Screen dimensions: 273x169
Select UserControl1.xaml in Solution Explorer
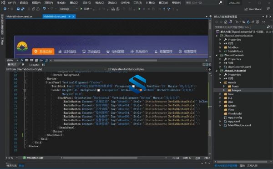[239, 67]
